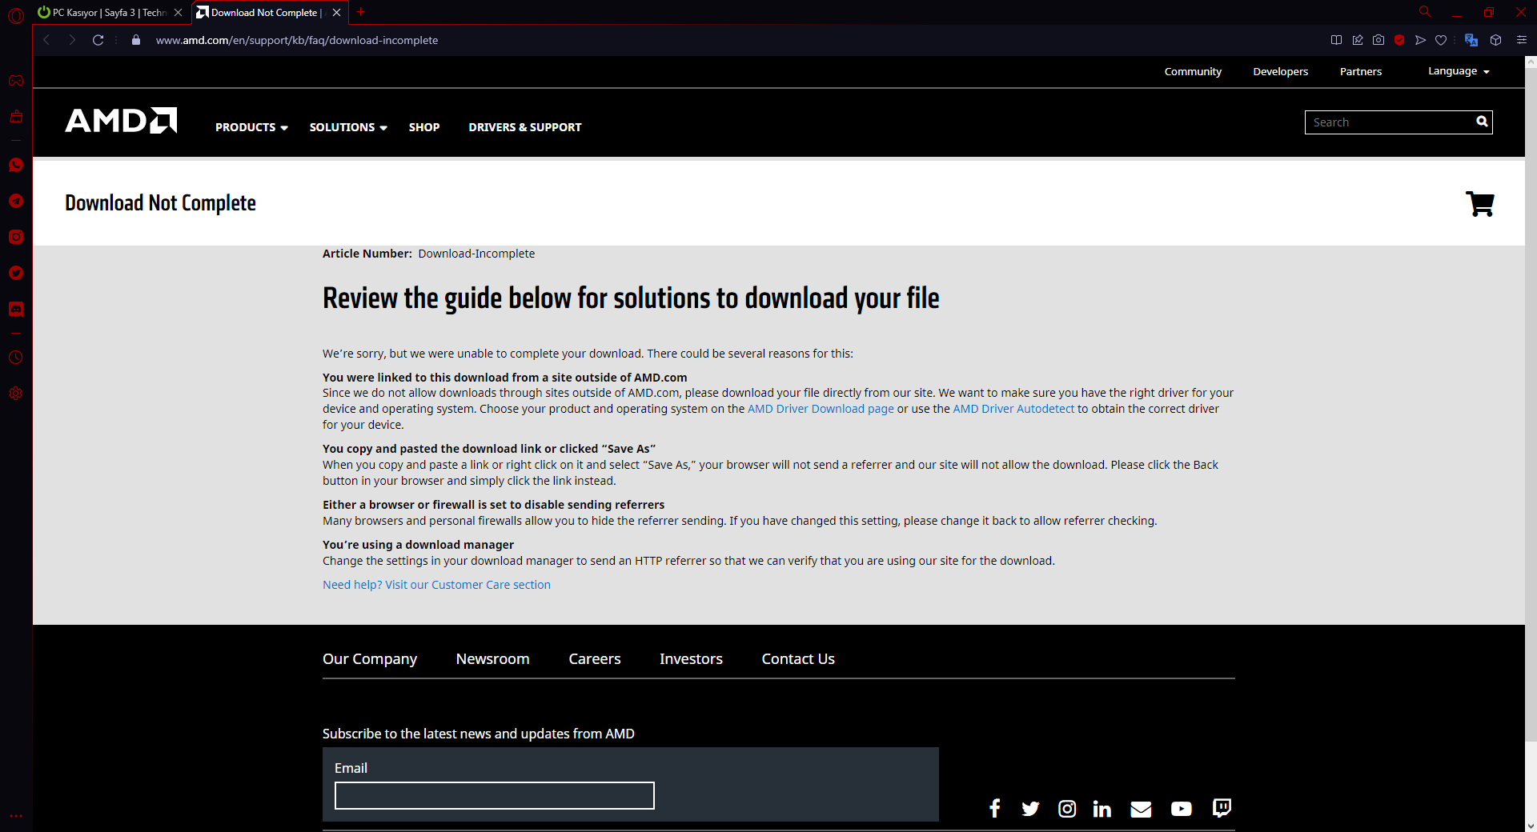
Task: Open Telegram in the sidebar
Action: [16, 201]
